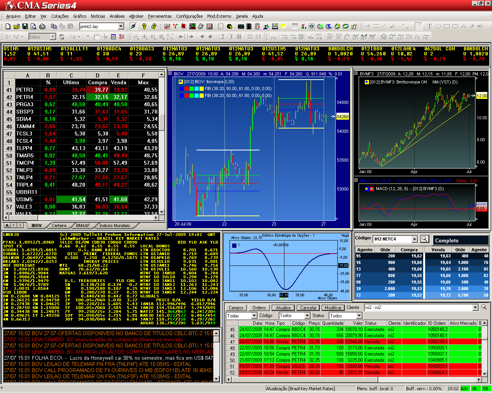Open the Código Todos filter dropdown
Viewport: 492px width, 394px height.
click(307, 316)
